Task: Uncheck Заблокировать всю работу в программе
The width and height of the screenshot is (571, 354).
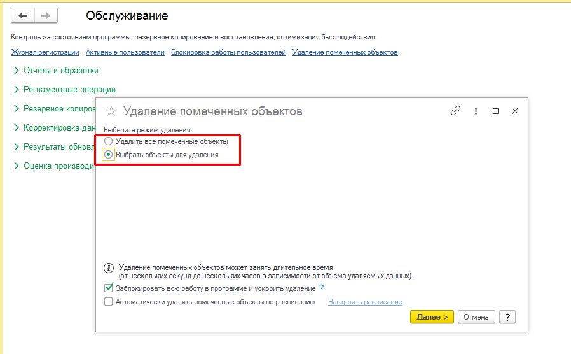Action: [109, 288]
